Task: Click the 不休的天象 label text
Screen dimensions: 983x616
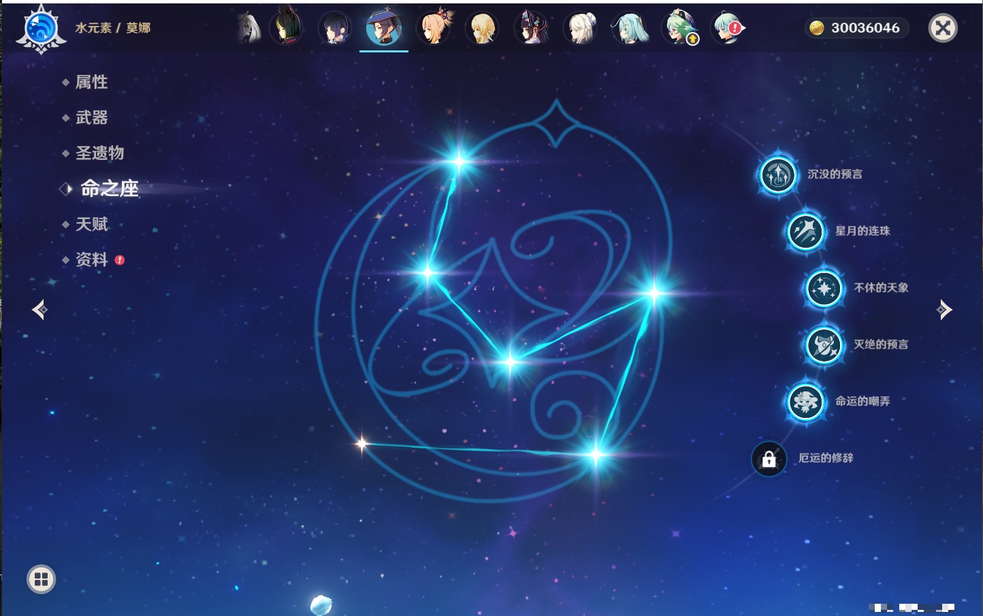Action: coord(881,288)
